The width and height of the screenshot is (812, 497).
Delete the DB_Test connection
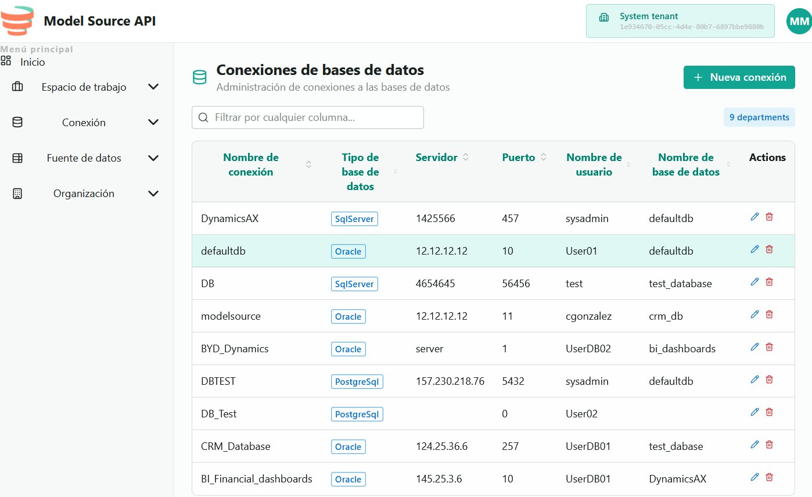769,412
